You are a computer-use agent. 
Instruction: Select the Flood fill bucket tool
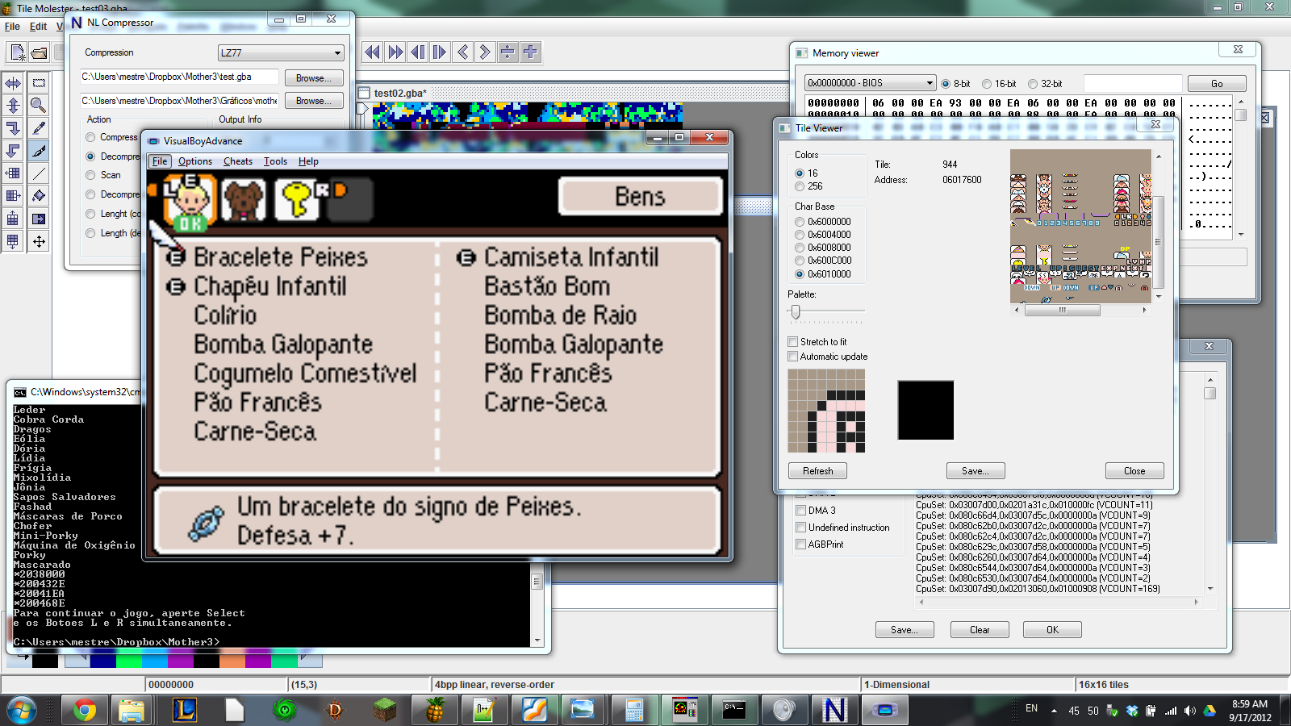(x=38, y=196)
